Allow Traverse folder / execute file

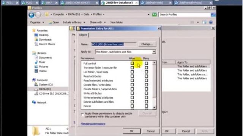tap(132, 68)
